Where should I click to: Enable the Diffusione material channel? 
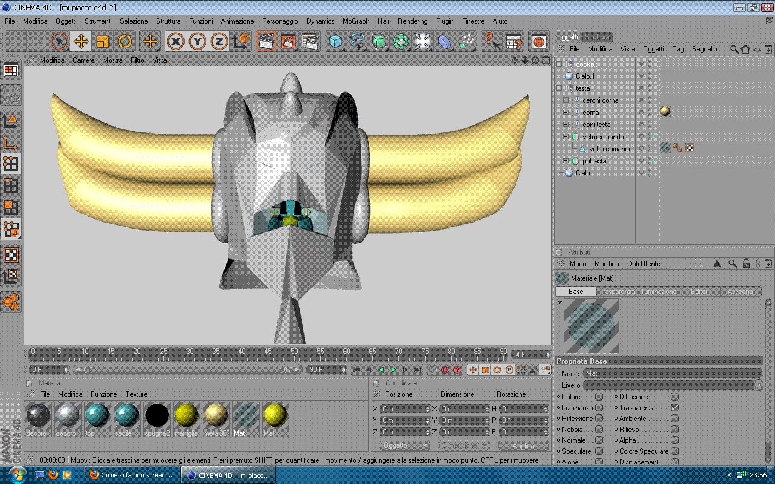(x=674, y=397)
